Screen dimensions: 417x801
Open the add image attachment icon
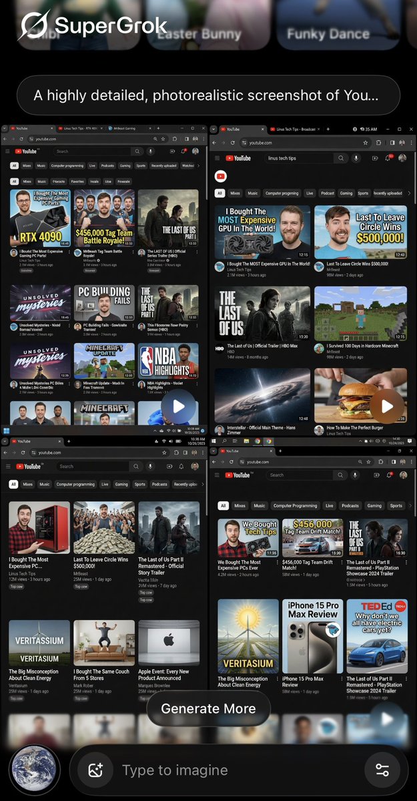95,770
